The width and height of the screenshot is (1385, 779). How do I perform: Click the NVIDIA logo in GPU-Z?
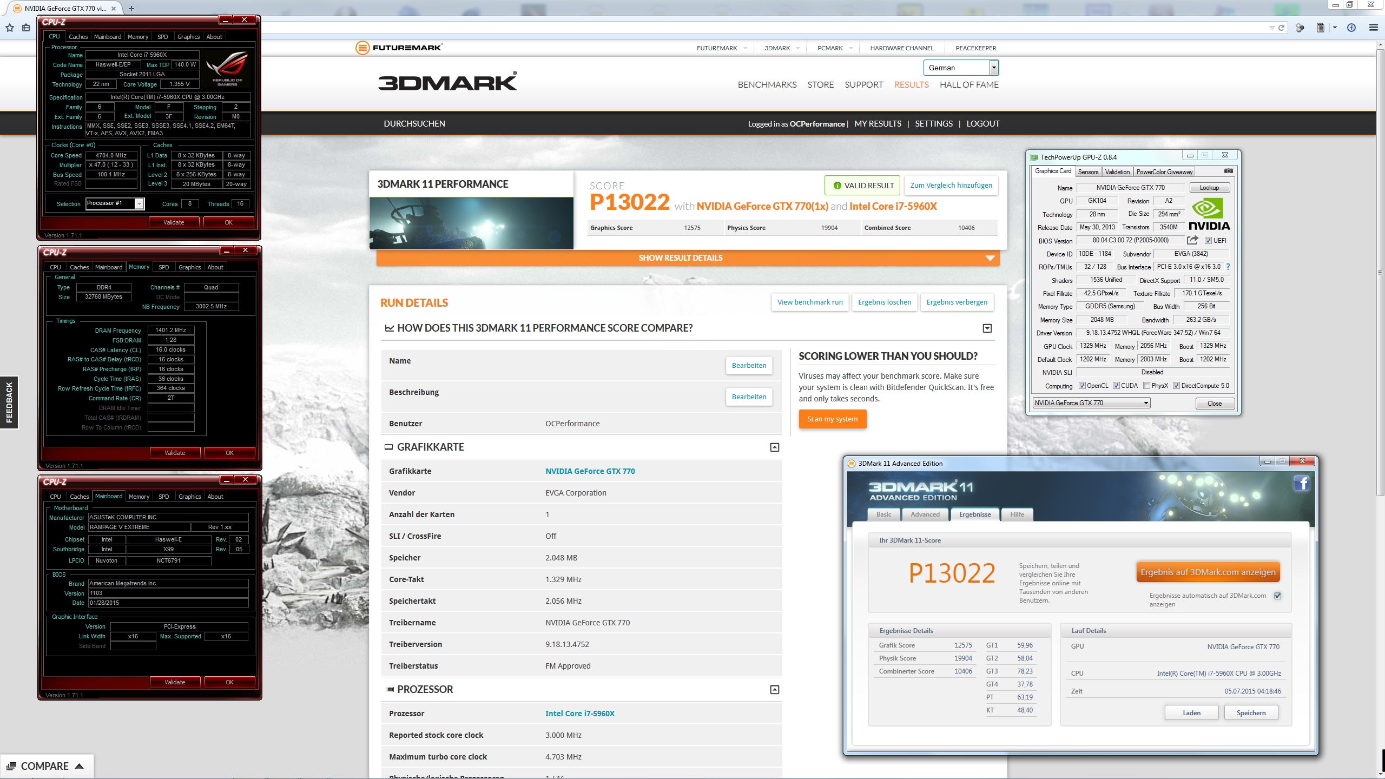1209,214
